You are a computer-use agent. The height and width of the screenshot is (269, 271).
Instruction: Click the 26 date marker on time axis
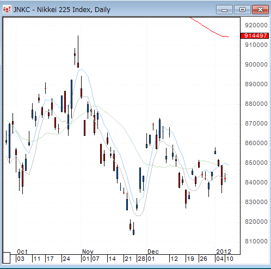click(204, 259)
